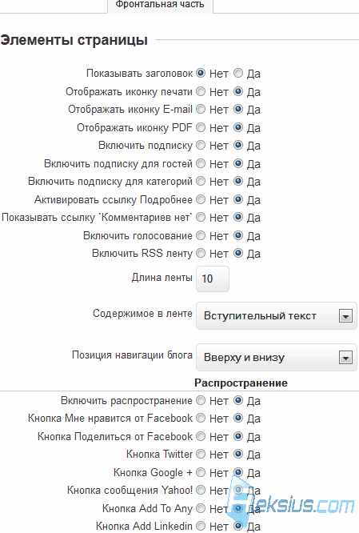Set Кнопка Google + to Да
This screenshot has height=533, width=359.
pos(238,472)
